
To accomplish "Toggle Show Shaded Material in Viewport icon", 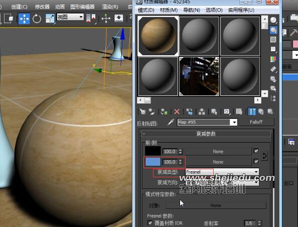I will tap(239, 111).
